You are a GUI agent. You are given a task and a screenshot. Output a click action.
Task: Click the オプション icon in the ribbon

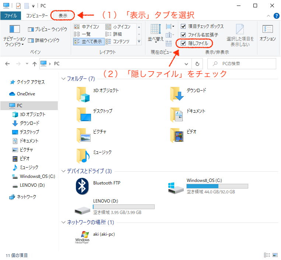(x=268, y=33)
